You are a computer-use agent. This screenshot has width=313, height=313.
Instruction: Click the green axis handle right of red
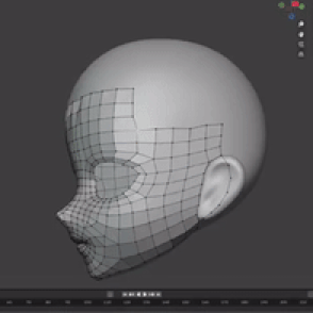pos(302,6)
